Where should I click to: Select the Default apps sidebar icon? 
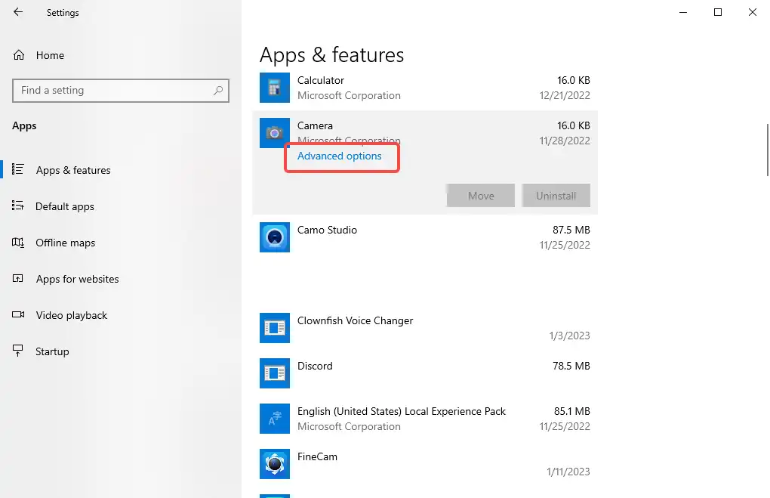[17, 206]
